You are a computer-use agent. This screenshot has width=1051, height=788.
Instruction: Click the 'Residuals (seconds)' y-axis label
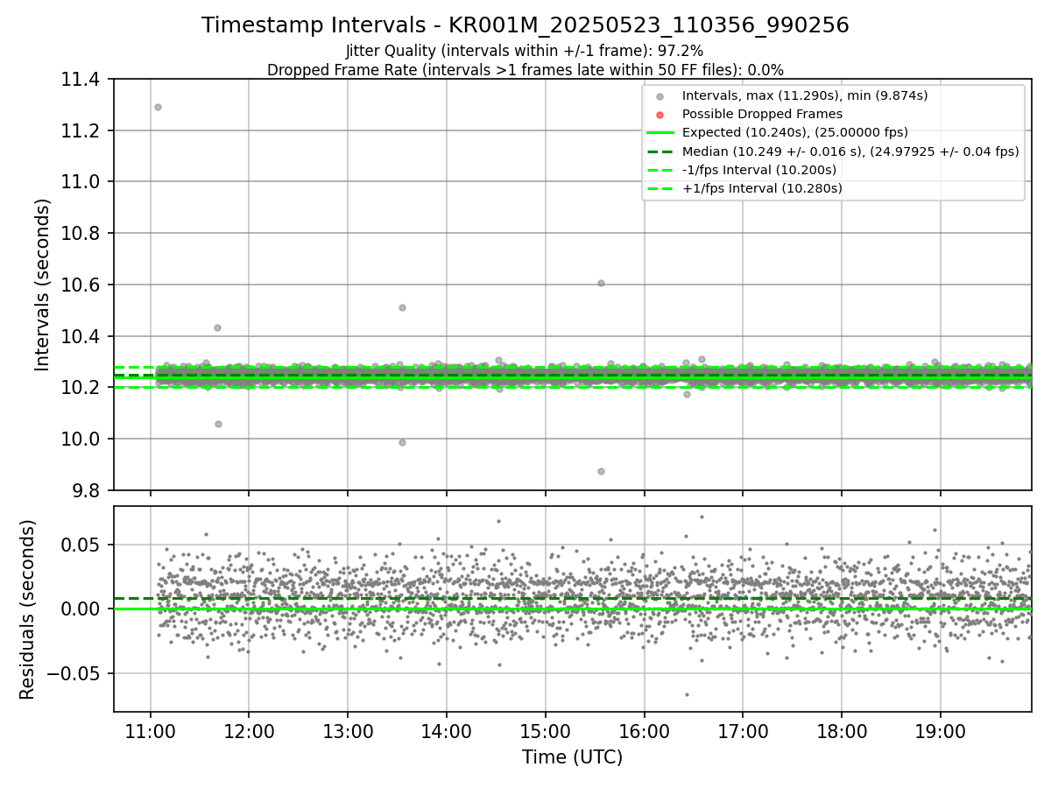28,609
